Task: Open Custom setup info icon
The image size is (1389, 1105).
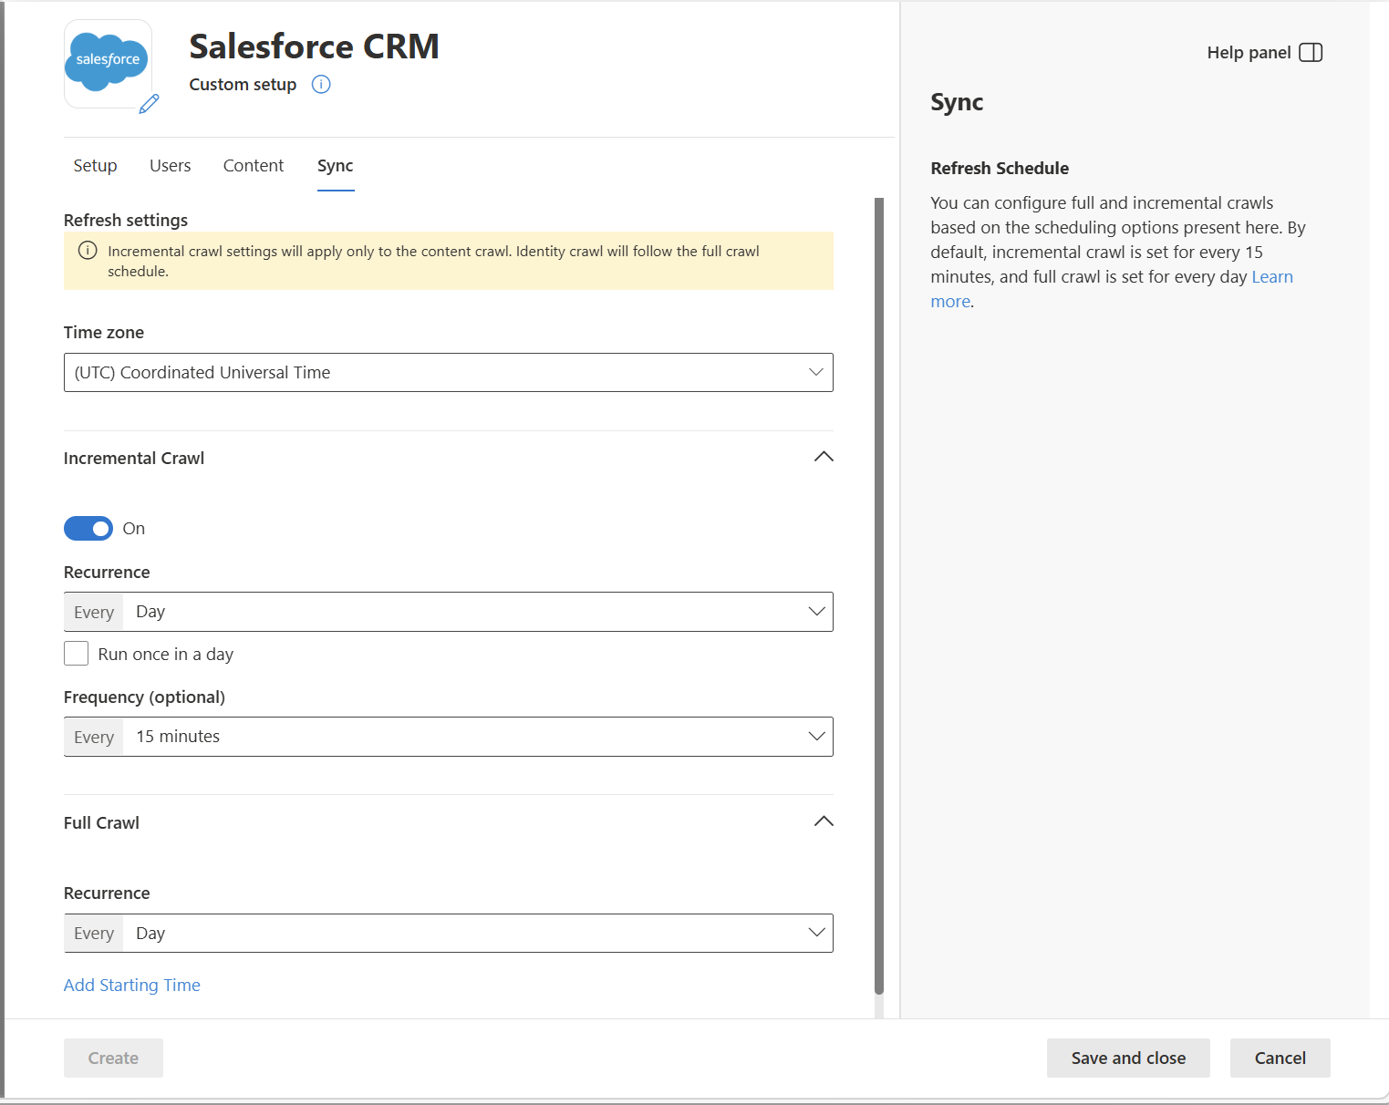Action: click(x=321, y=85)
